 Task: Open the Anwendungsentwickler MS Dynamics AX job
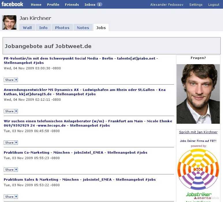click(x=85, y=92)
